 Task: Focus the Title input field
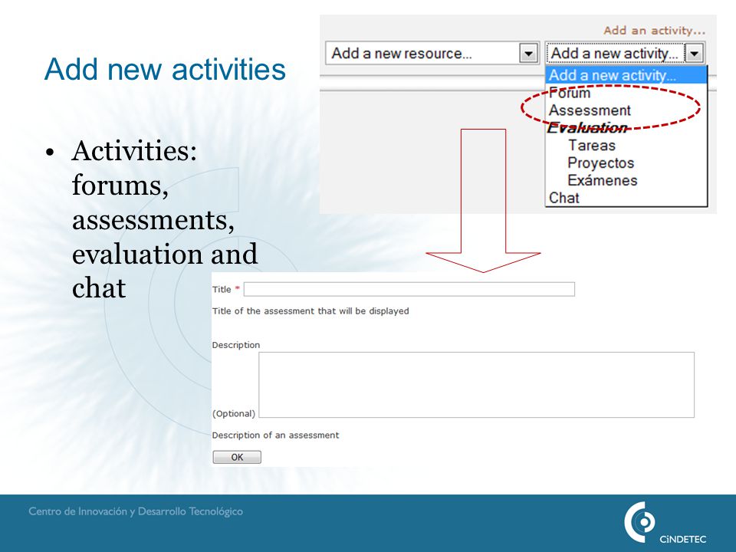click(x=409, y=289)
